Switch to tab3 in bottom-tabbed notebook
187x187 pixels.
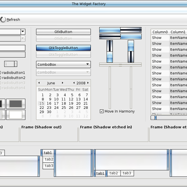click(127, 173)
